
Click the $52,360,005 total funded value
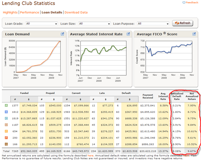click(29, 151)
